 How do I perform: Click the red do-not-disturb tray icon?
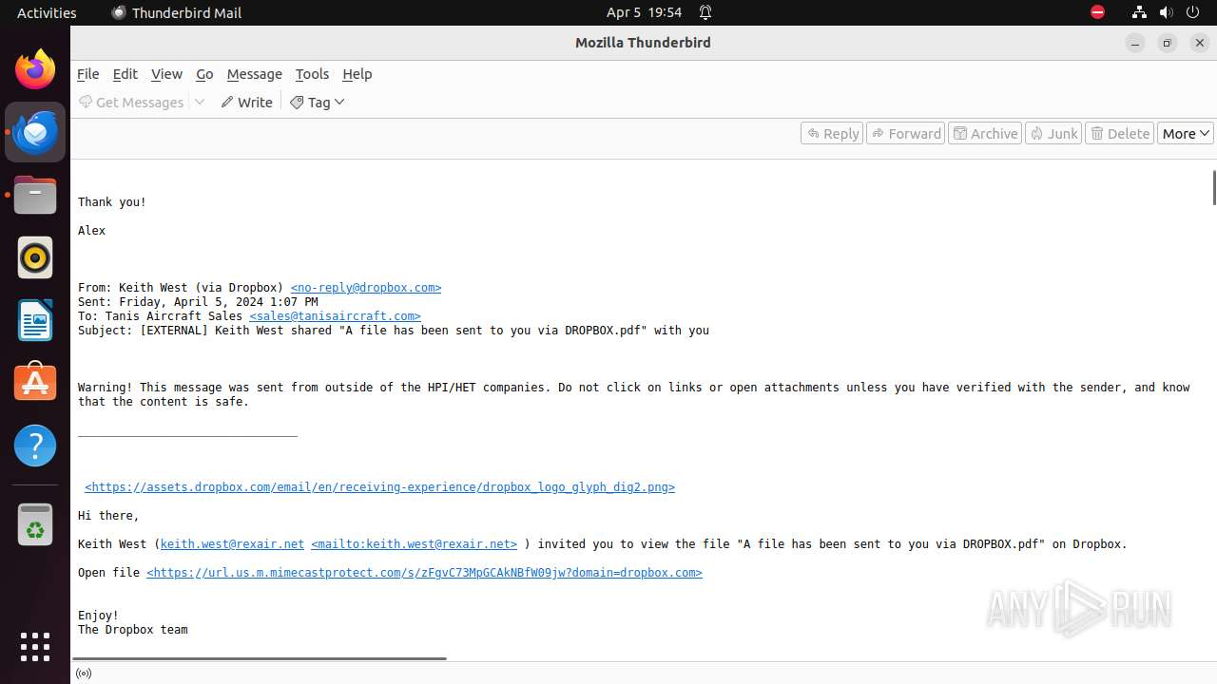click(x=1097, y=12)
